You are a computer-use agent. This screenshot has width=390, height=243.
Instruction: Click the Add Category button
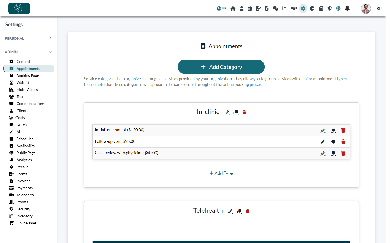(221, 67)
